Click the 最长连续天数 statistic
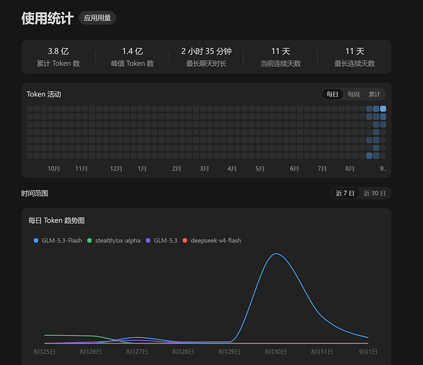Screen dimensions: 423x365 coord(355,57)
